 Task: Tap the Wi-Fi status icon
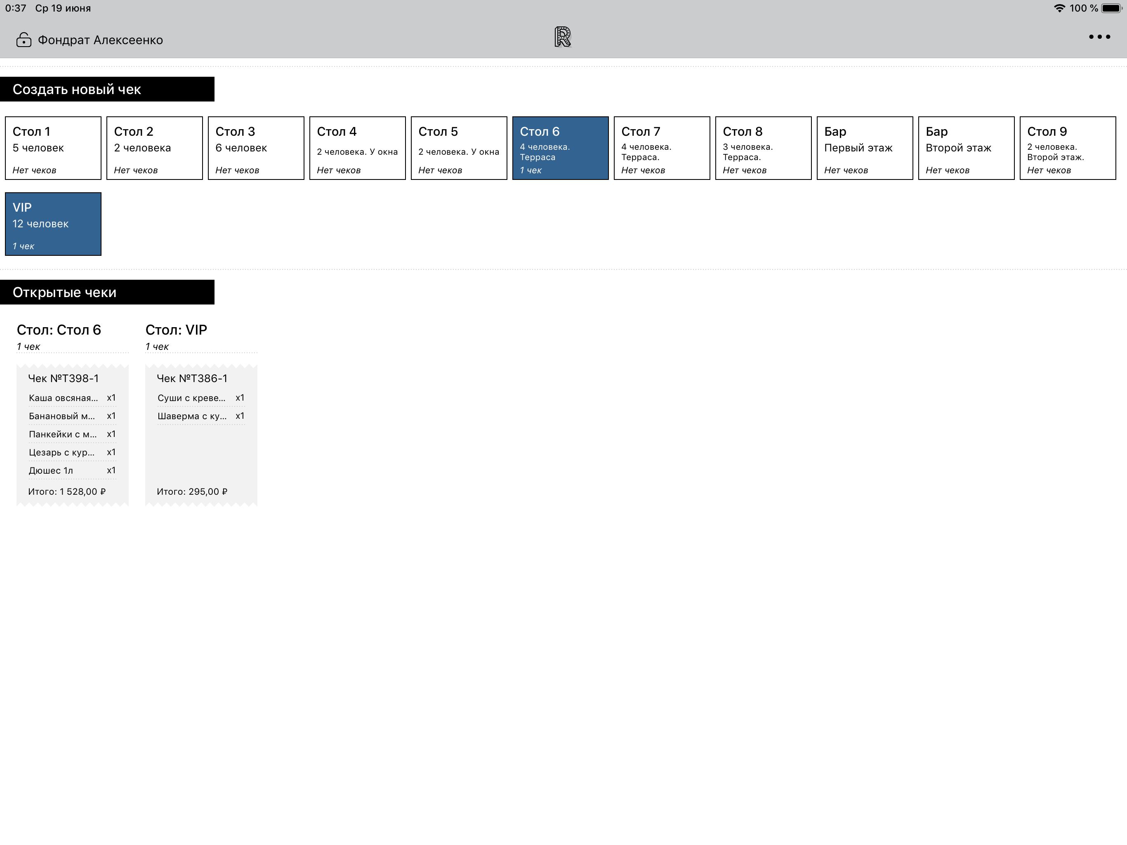click(x=1059, y=8)
